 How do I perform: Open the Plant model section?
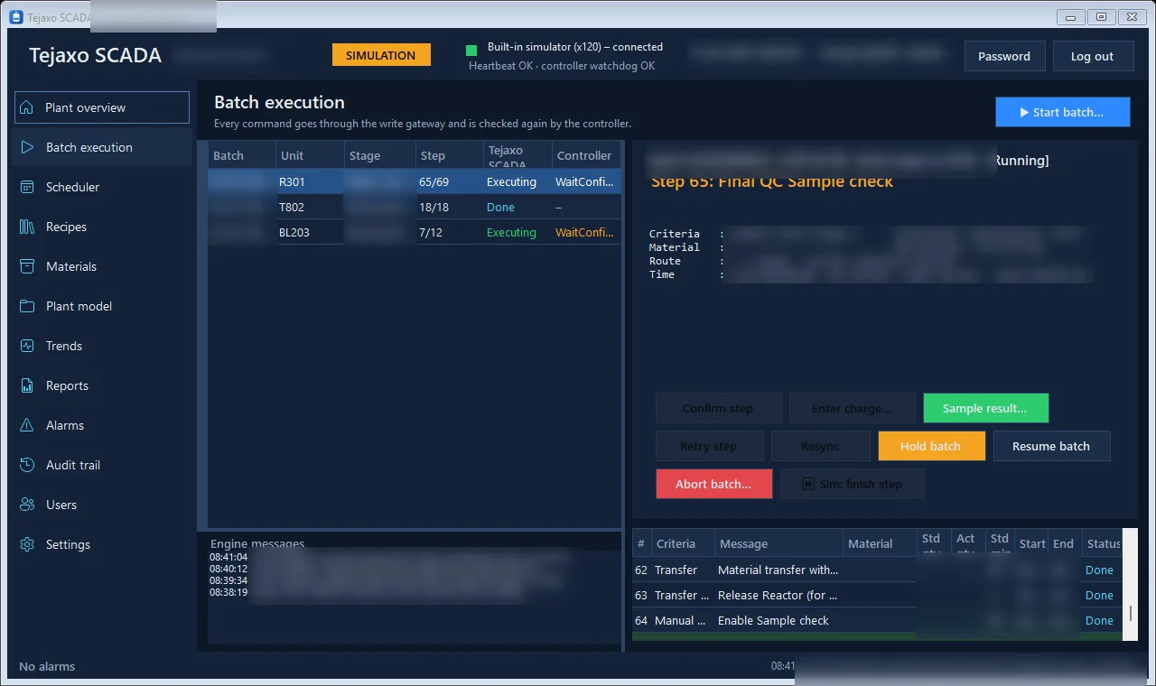coord(102,306)
